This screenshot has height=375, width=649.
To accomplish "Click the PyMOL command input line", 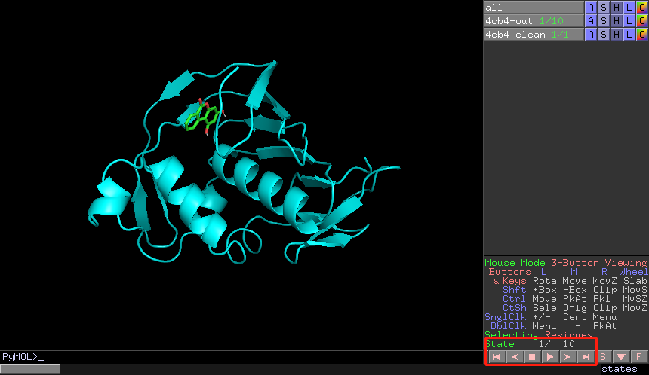I will pos(241,356).
